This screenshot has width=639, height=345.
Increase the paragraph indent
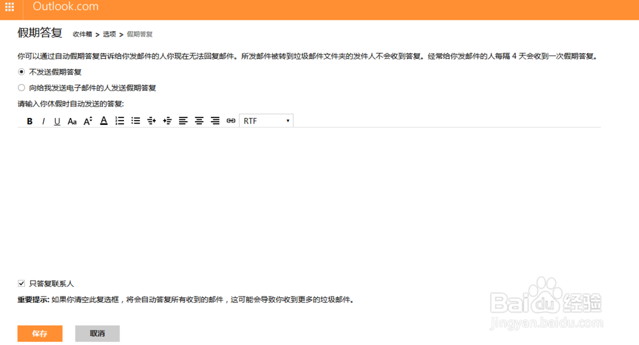(167, 121)
